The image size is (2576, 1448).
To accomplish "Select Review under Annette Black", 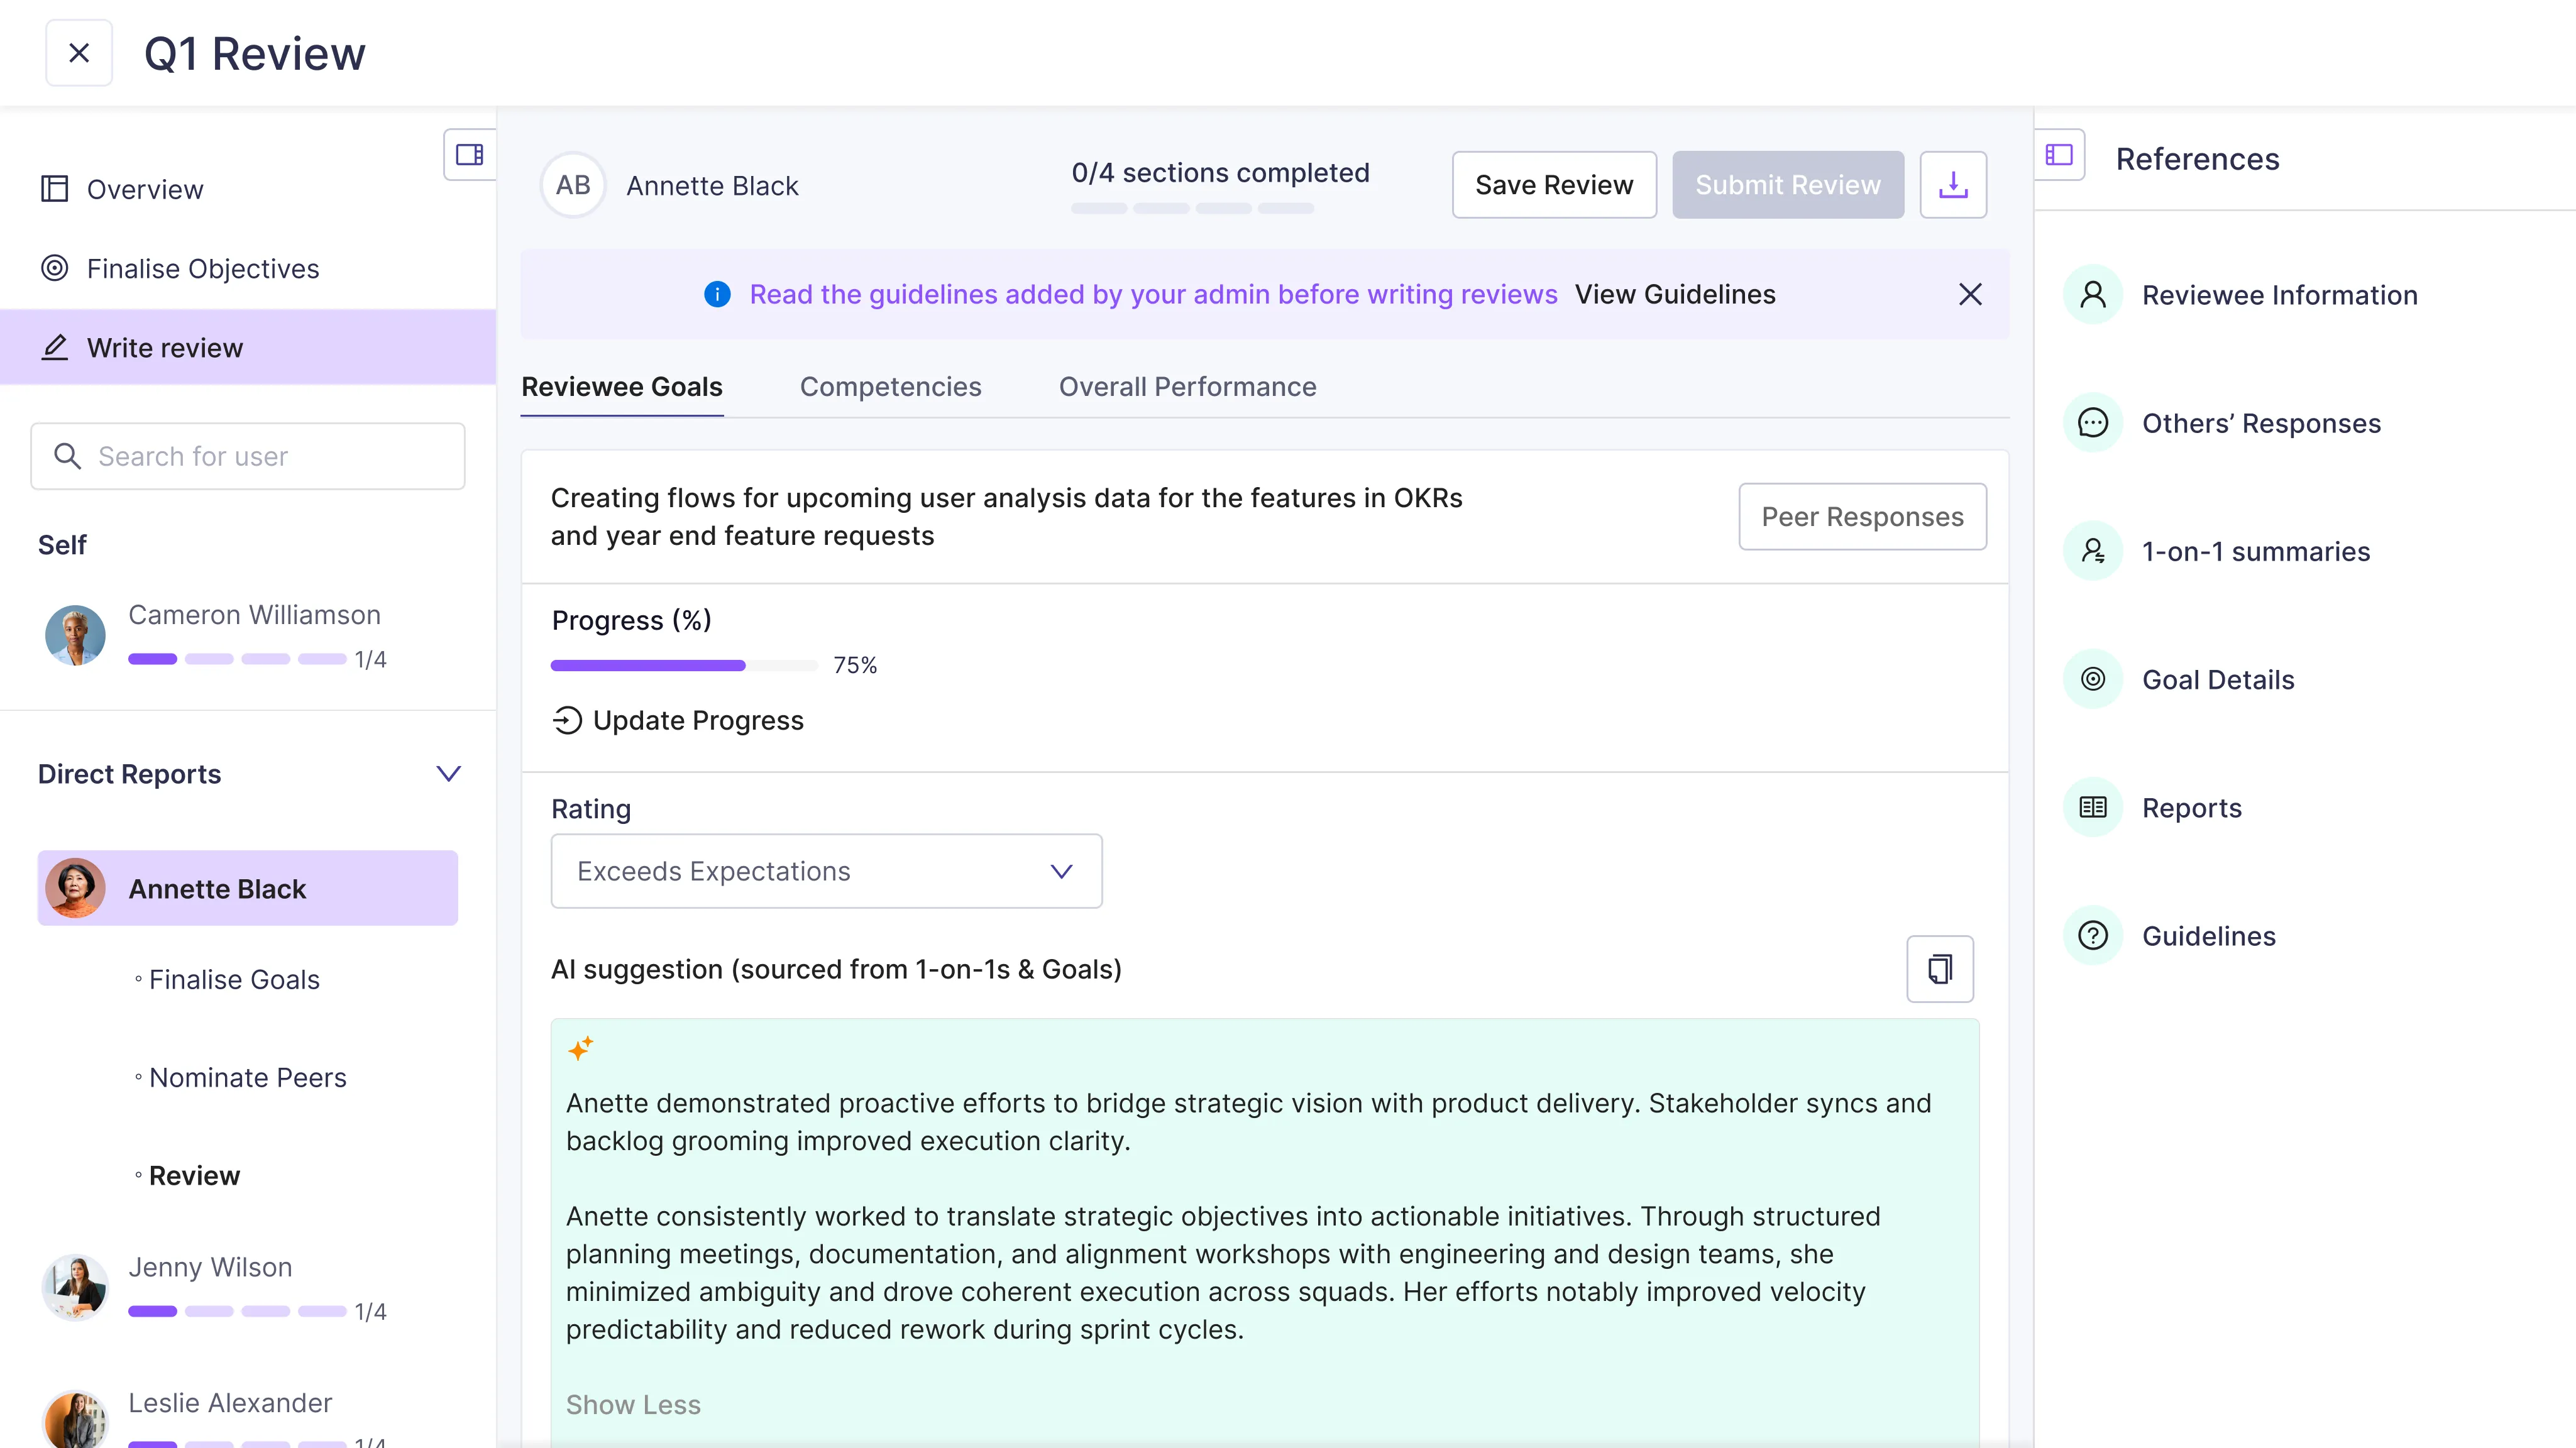I will click(194, 1176).
